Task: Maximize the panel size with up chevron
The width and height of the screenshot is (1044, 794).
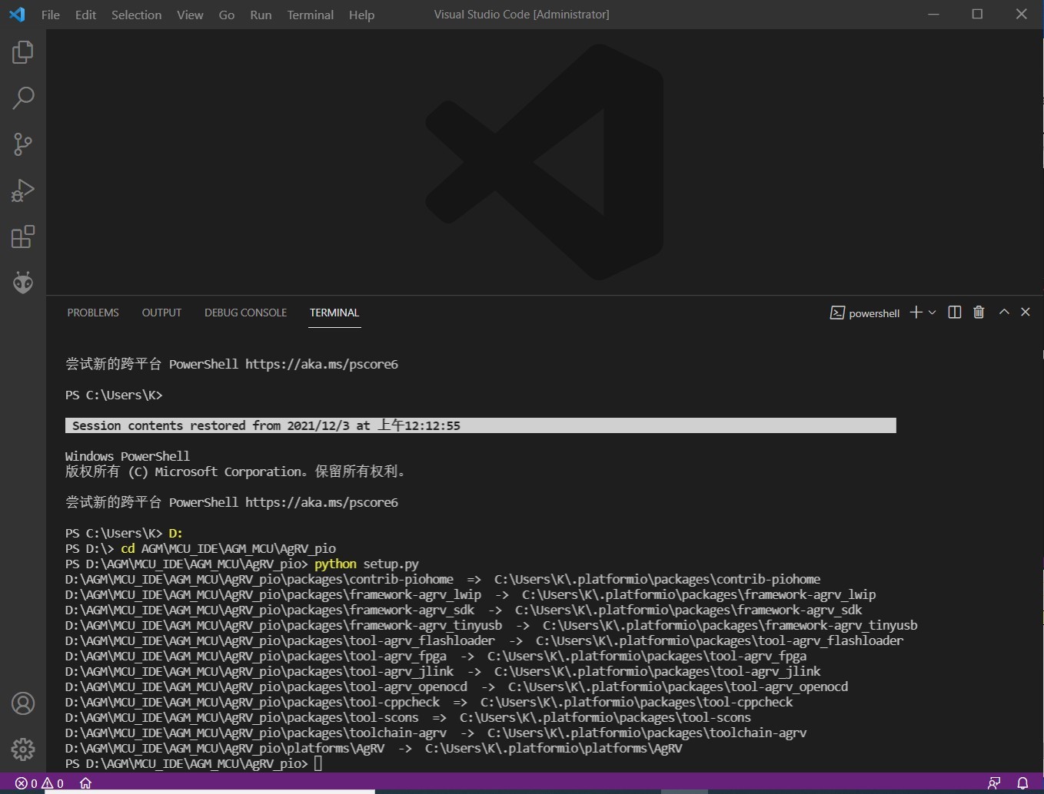Action: click(x=1004, y=312)
